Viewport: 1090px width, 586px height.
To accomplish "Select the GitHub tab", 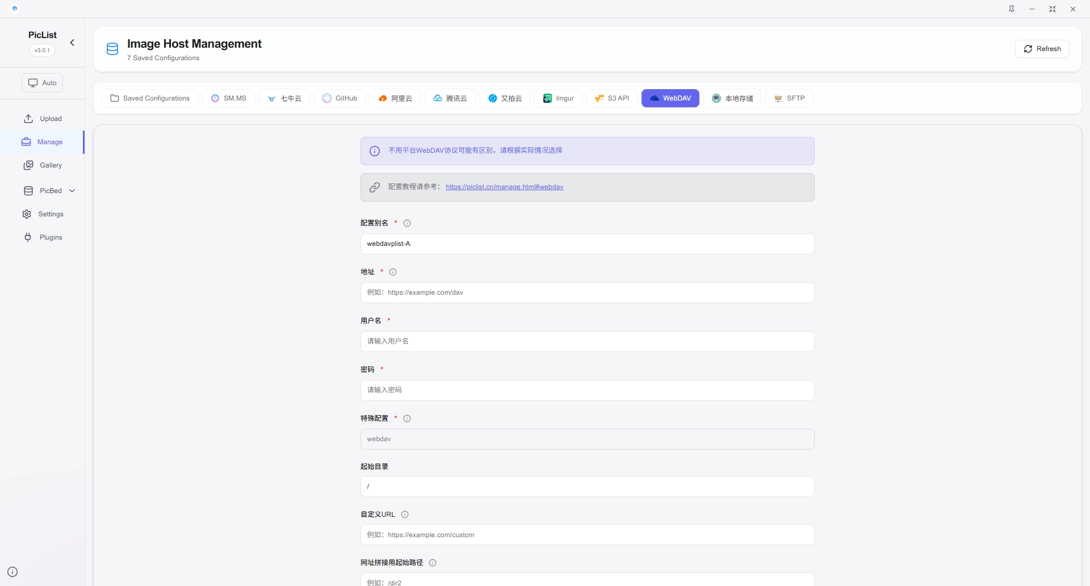I will click(339, 98).
